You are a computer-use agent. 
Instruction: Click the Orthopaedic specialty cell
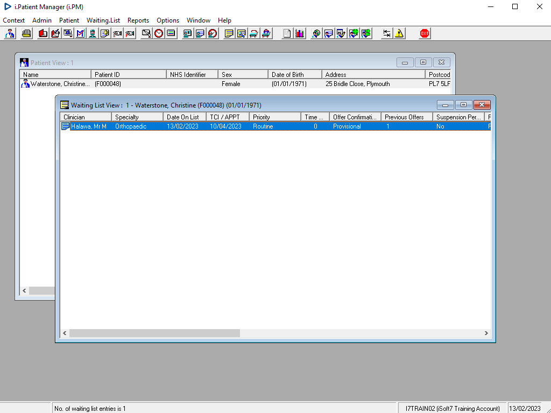(x=131, y=126)
